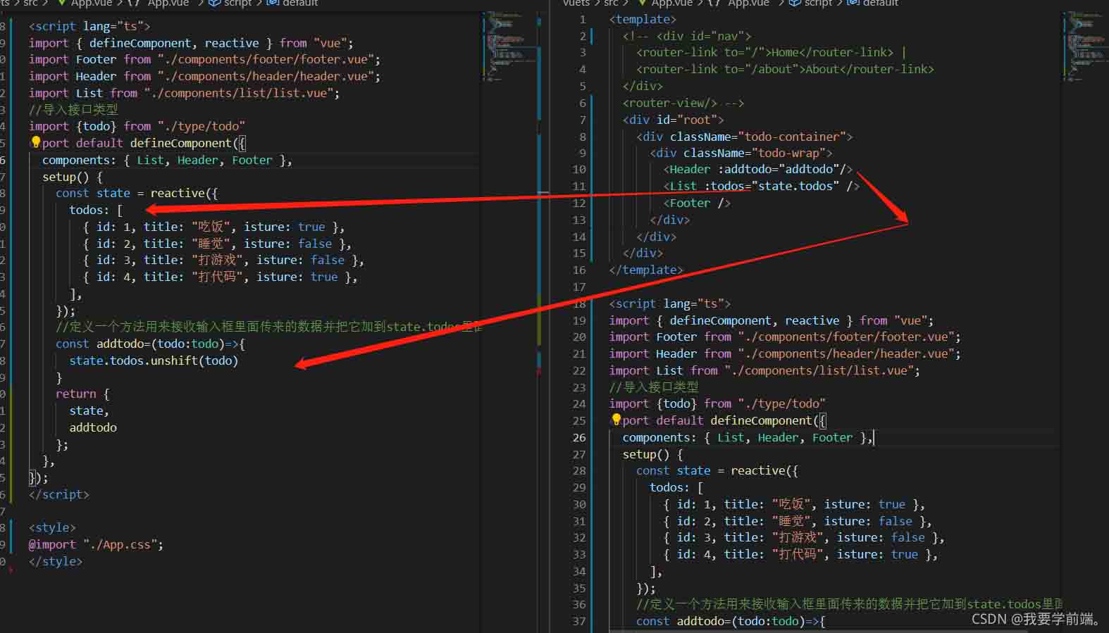Click the Vue file icon in right breadcrumb
Screen dimensions: 1109x633
click(641, 3)
